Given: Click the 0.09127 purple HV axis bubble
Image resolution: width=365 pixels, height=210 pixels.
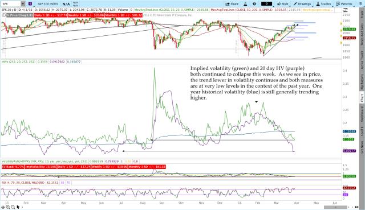Looking at the screenshot, I should (x=349, y=151).
